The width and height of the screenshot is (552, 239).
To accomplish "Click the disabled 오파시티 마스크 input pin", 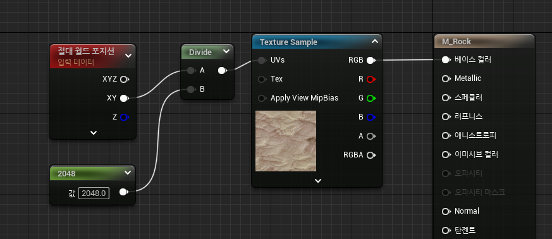I will [446, 193].
